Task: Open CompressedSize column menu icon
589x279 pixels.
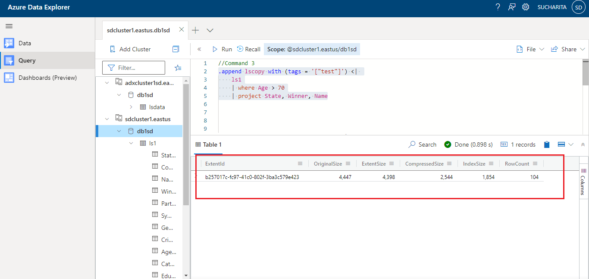Action: point(449,163)
